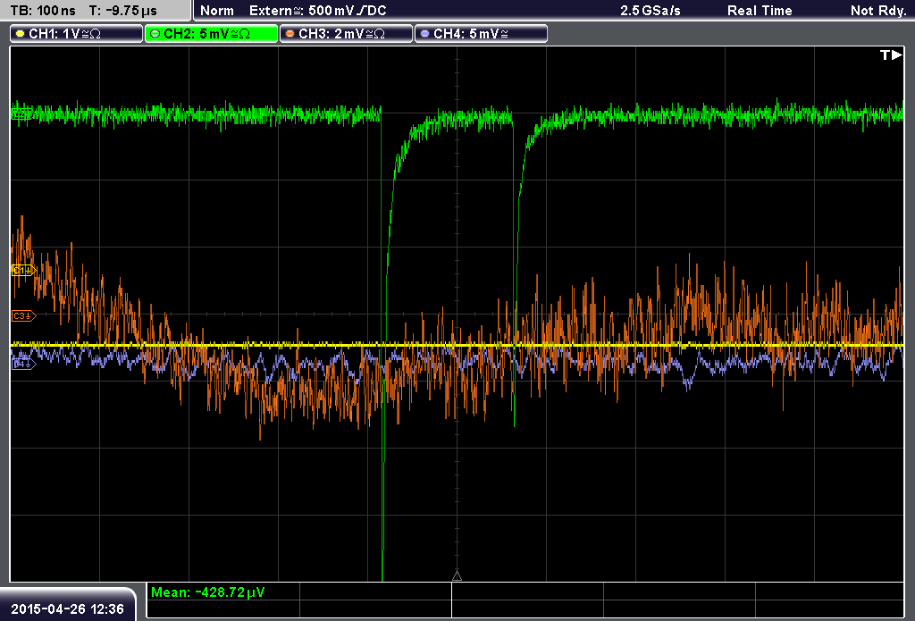Select the CH4: 5 mV channel tab
Viewport: 915px width, 621px height.
click(481, 34)
